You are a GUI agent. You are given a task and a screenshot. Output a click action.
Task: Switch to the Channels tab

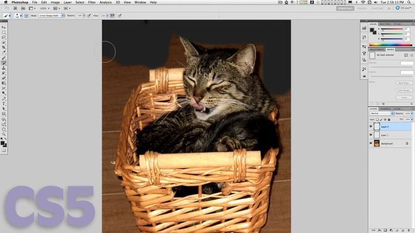pyautogui.click(x=385, y=109)
